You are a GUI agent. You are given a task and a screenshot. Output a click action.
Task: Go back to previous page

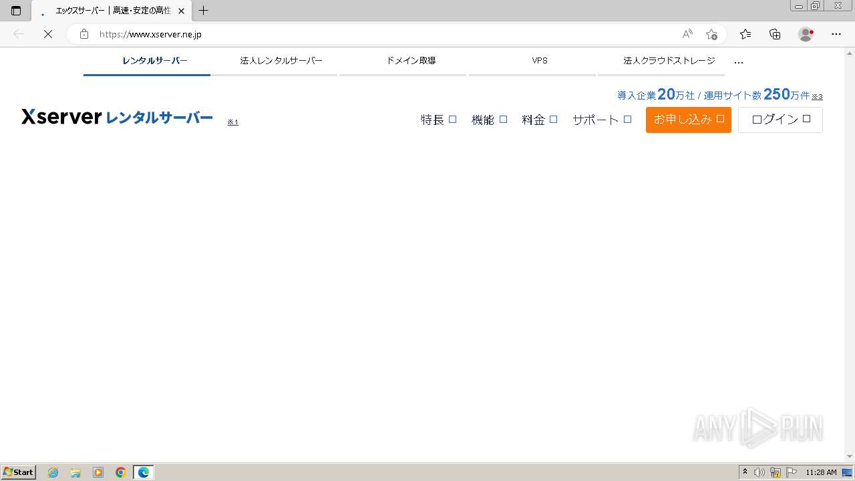pyautogui.click(x=19, y=34)
